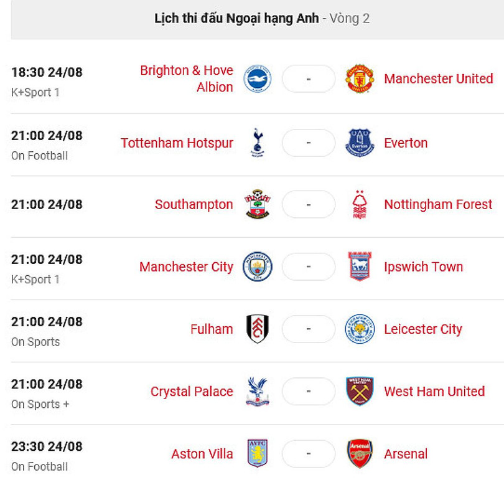
Task: Click the Nottingham Forest tree logo
Action: [360, 205]
